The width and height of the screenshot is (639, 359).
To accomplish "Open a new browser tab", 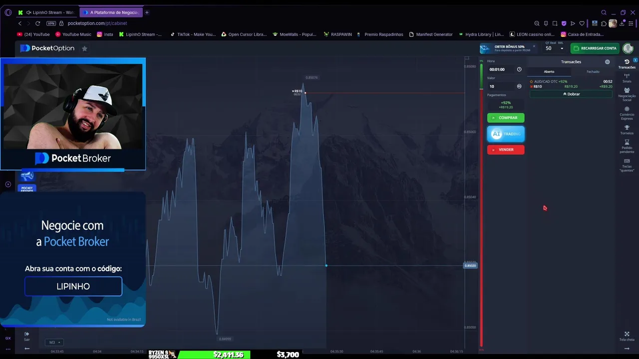I will pyautogui.click(x=147, y=12).
